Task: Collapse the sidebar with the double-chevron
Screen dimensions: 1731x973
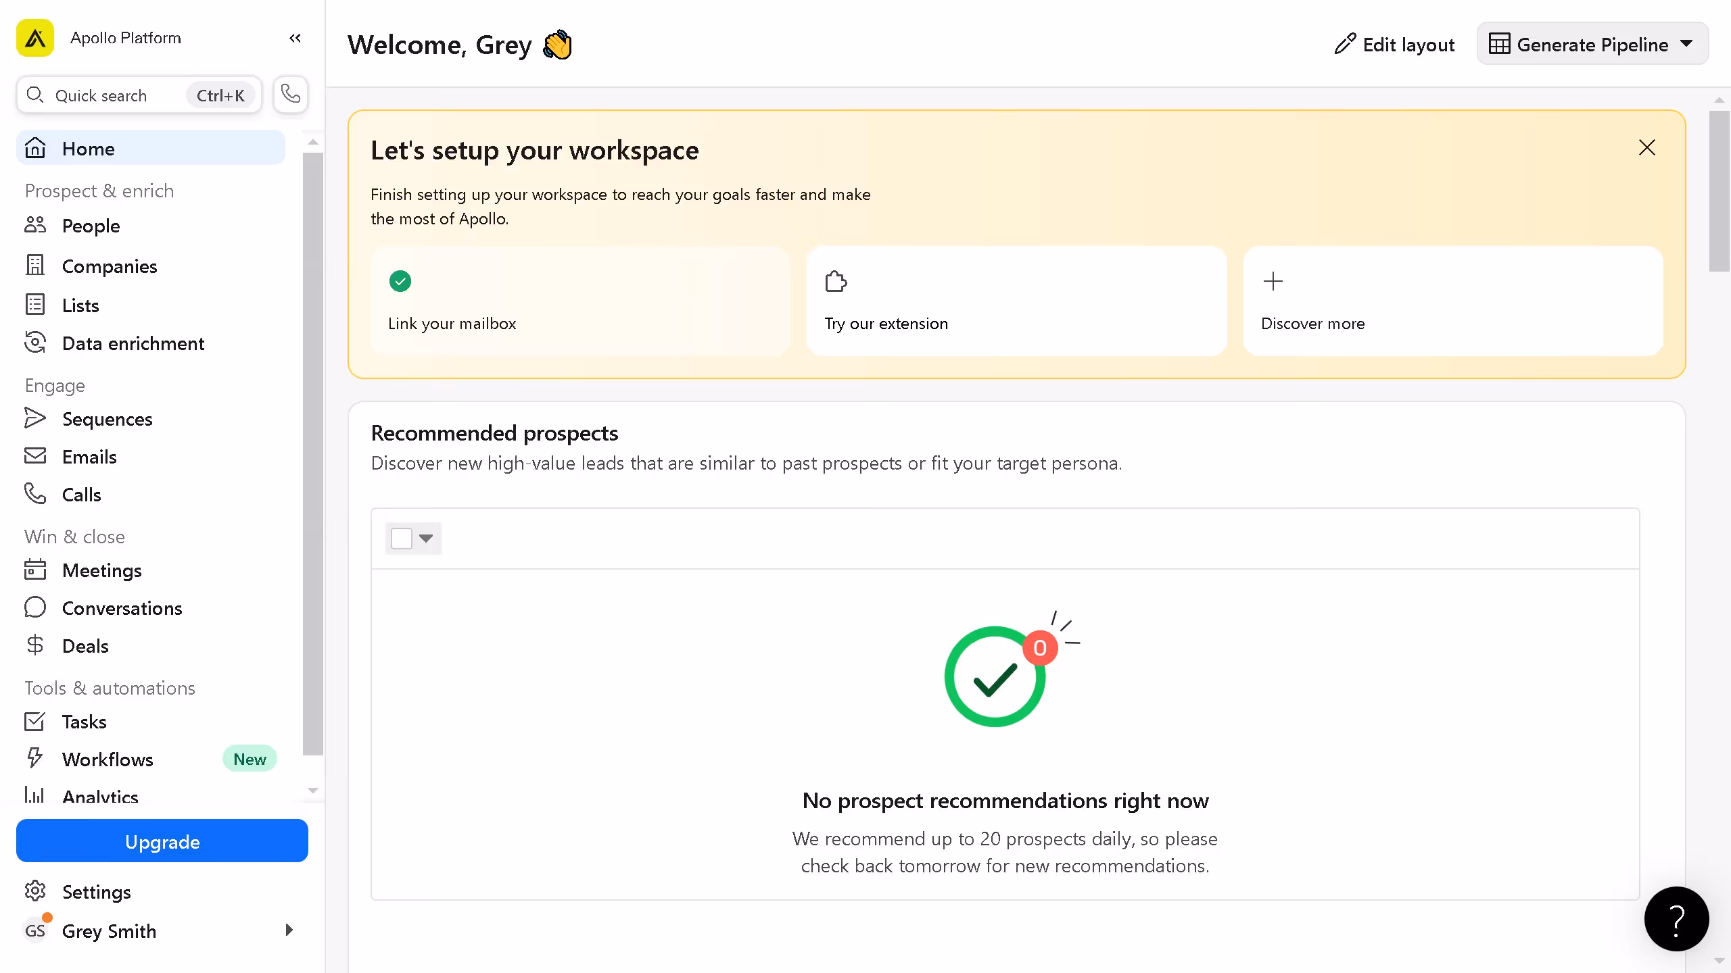Action: pos(294,39)
